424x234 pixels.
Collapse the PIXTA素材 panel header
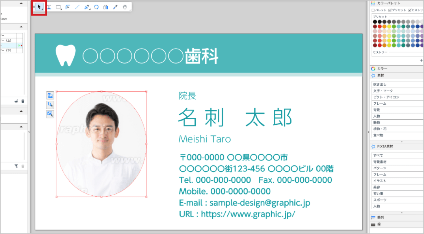pyautogui.click(x=397, y=147)
